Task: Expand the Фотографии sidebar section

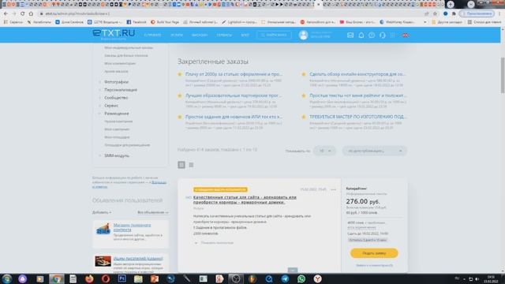Action: [116, 82]
